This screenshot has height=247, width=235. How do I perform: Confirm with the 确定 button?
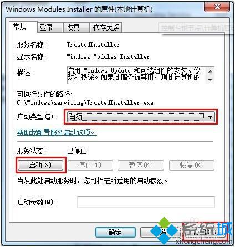[x=115, y=232]
